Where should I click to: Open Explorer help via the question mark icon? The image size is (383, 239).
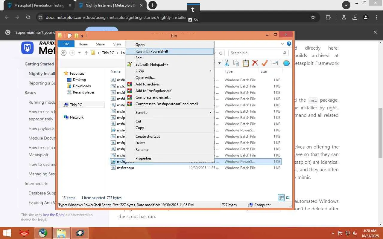(x=289, y=44)
